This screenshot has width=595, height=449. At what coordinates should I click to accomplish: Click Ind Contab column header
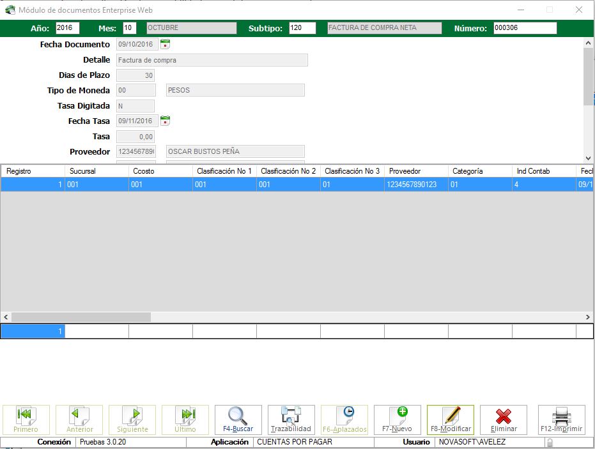pyautogui.click(x=544, y=171)
